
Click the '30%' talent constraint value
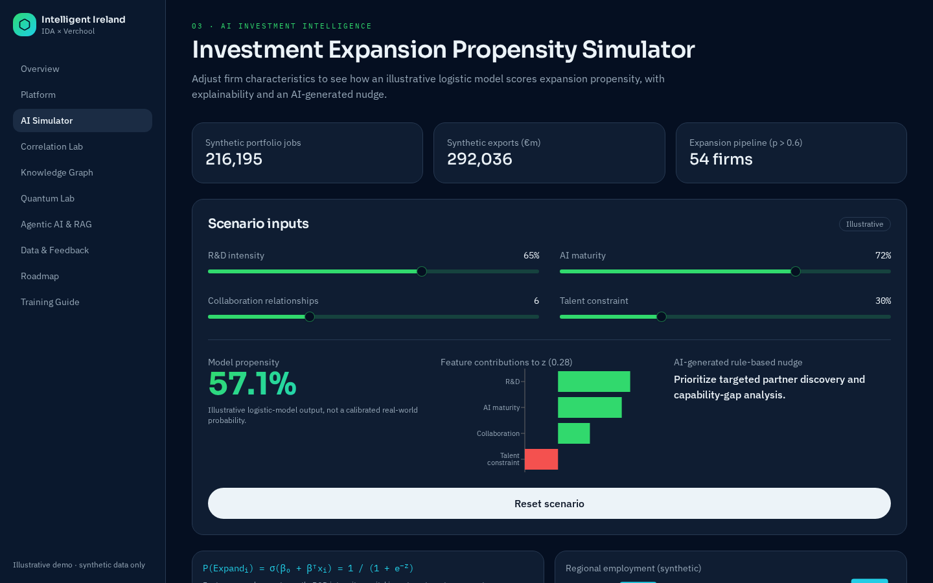point(883,301)
